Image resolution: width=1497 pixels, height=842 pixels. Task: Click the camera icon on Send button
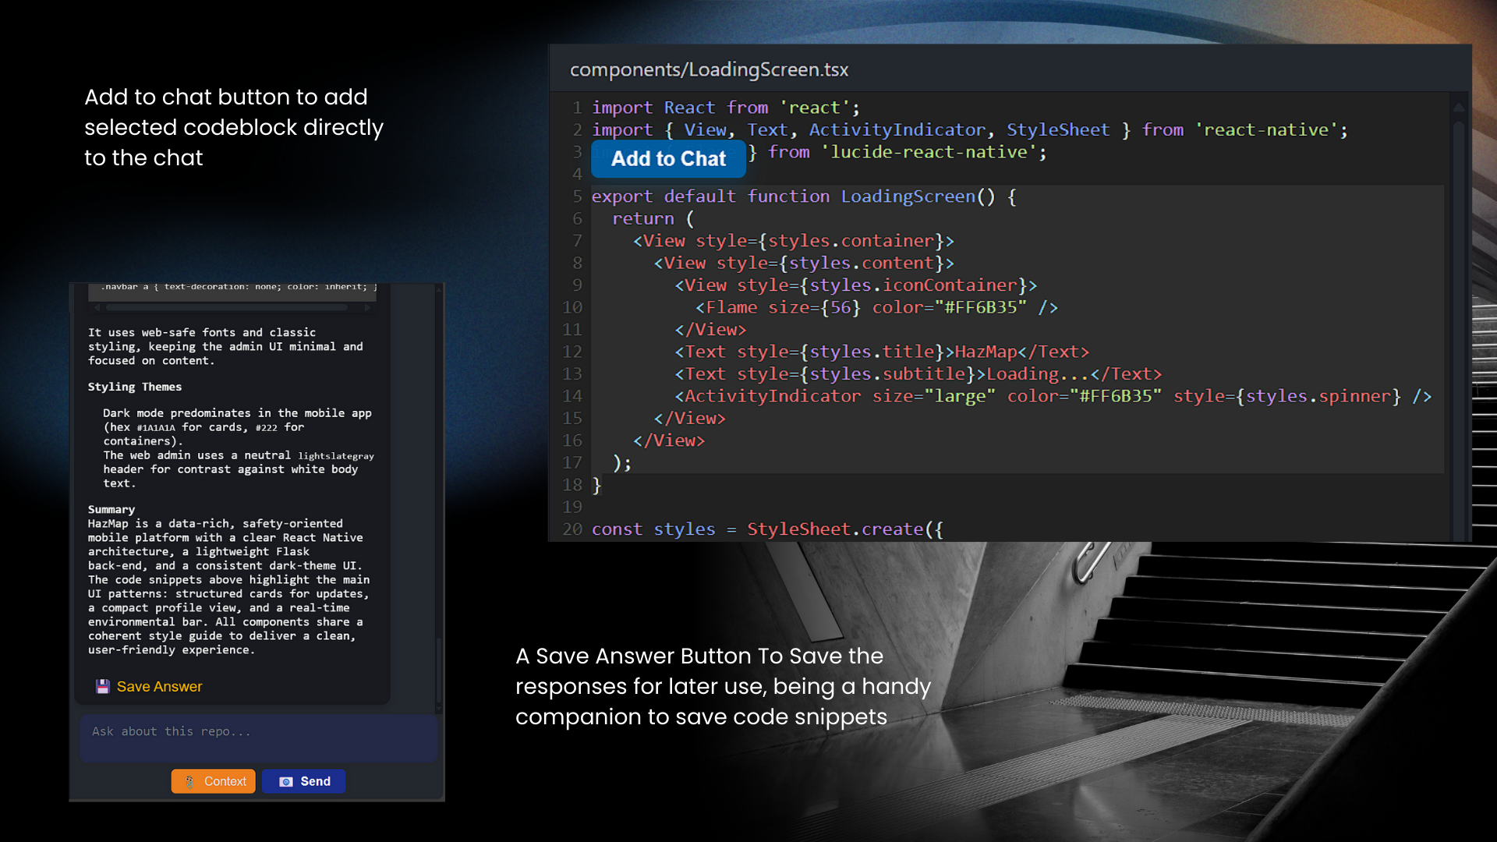(x=285, y=781)
